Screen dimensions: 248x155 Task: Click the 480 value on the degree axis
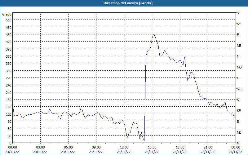[x=9, y=28]
